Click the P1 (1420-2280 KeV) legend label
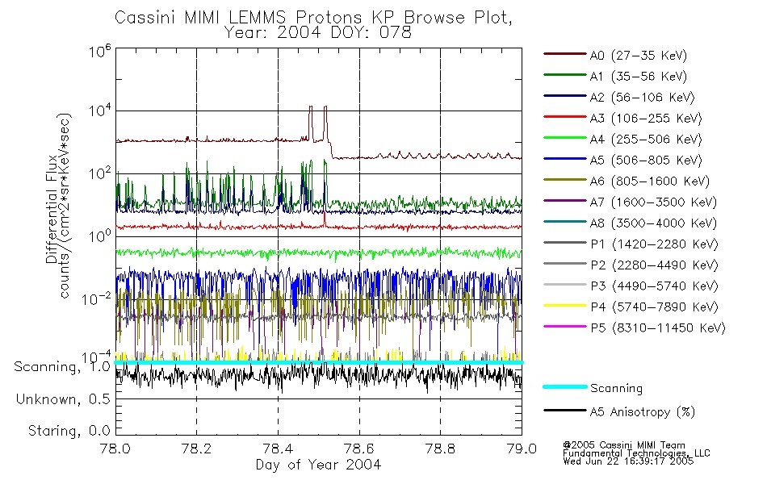The width and height of the screenshot is (767, 484). click(654, 244)
